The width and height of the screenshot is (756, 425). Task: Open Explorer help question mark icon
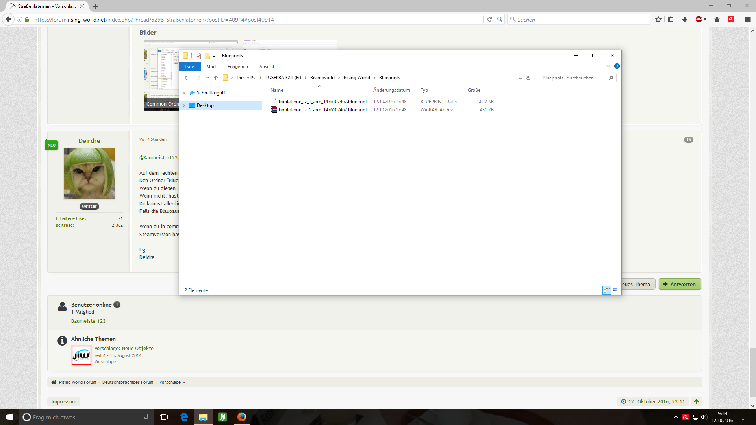click(617, 66)
